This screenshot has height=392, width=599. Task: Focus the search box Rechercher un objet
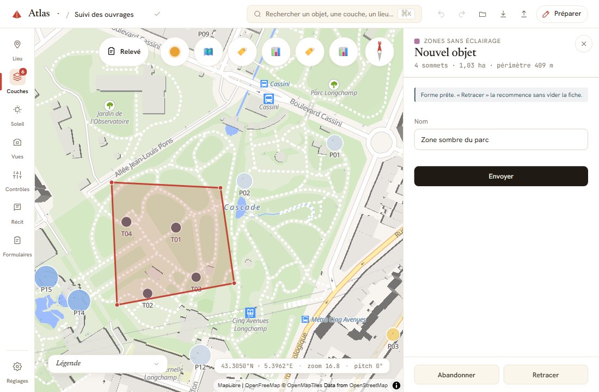pyautogui.click(x=334, y=14)
